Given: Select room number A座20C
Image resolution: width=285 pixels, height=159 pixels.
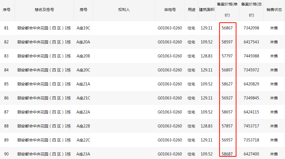Looking at the screenshot, I should (x=84, y=70).
